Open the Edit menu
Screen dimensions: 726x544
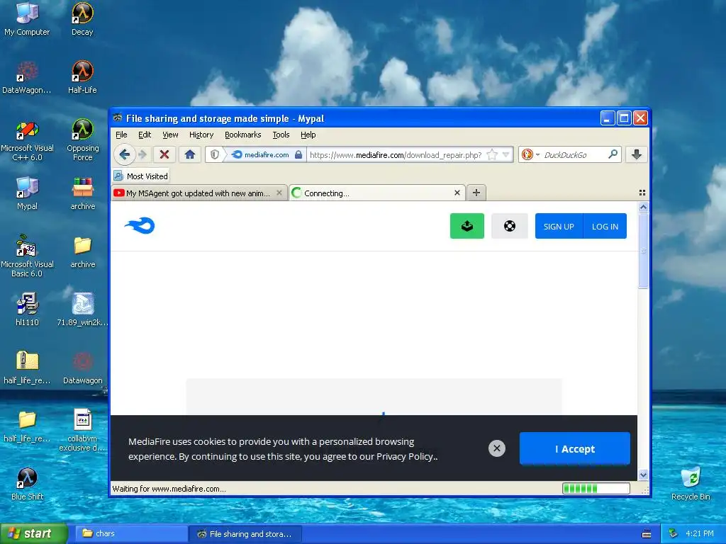[145, 135]
